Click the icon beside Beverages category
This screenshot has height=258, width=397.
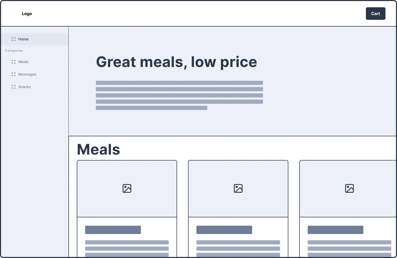tap(14, 74)
